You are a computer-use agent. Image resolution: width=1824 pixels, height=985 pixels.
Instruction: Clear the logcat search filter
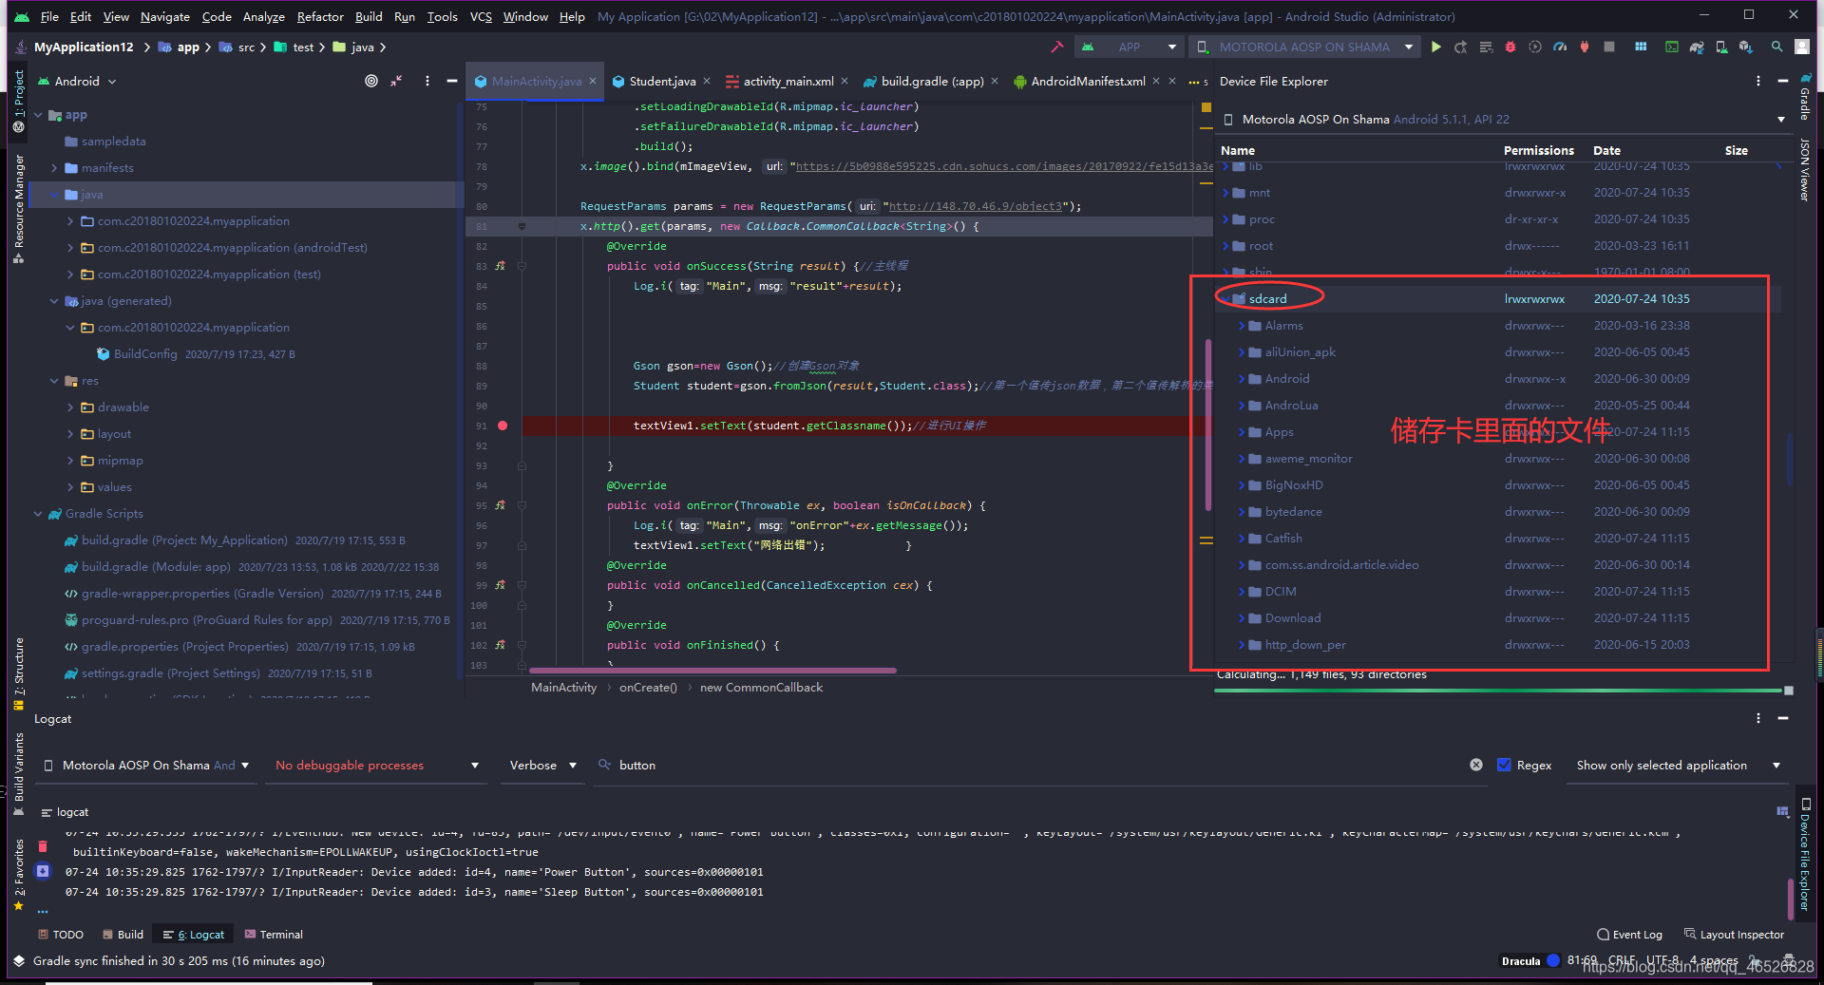[1476, 765]
